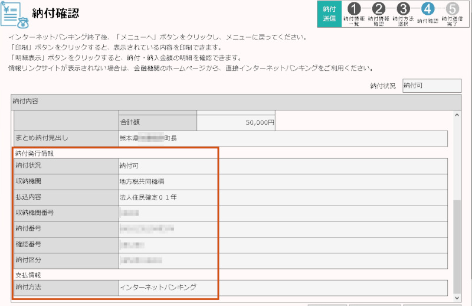472x306 pixels.
Task: Click step 2 納付情報確認 circle
Action: tap(379, 9)
